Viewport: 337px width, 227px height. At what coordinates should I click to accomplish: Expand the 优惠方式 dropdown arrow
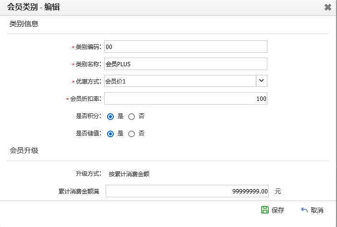click(x=262, y=81)
